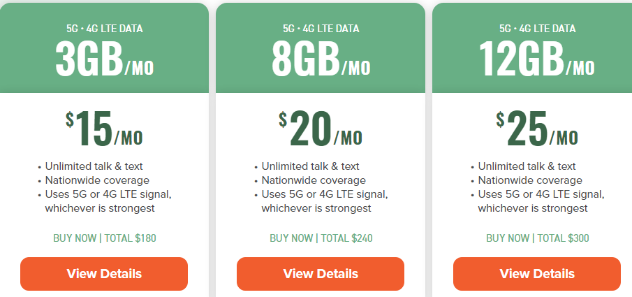Click the $15/MO price
Viewport: 632px width, 297px height.
click(104, 129)
